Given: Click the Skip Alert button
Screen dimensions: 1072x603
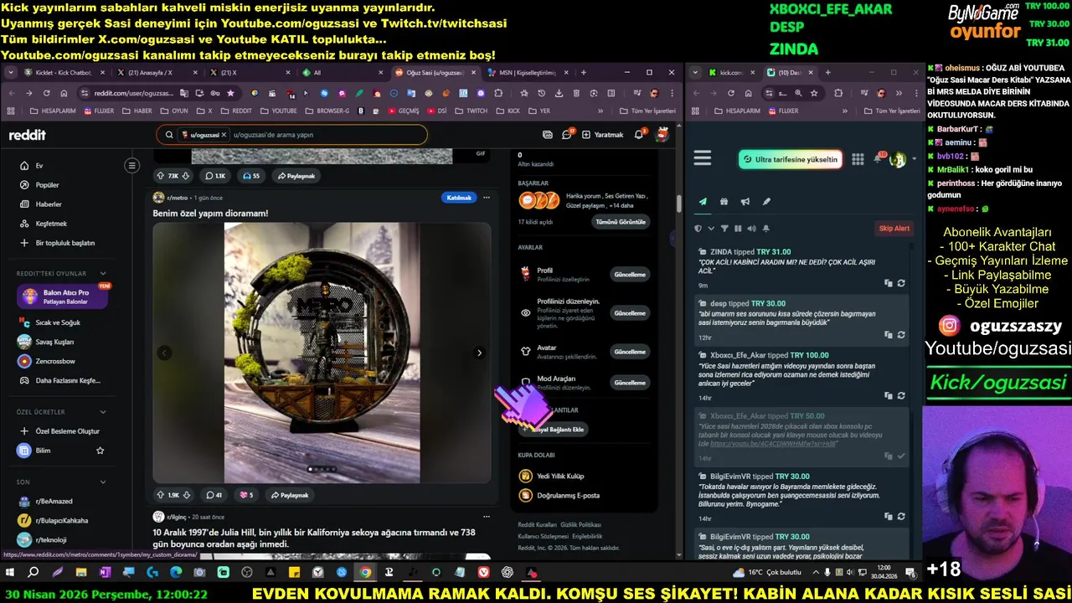Looking at the screenshot, I should point(894,229).
